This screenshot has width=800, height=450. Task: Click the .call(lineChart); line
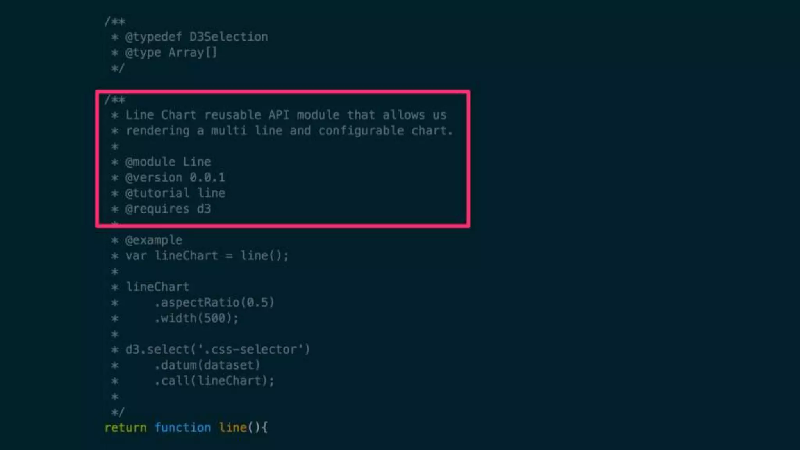214,380
